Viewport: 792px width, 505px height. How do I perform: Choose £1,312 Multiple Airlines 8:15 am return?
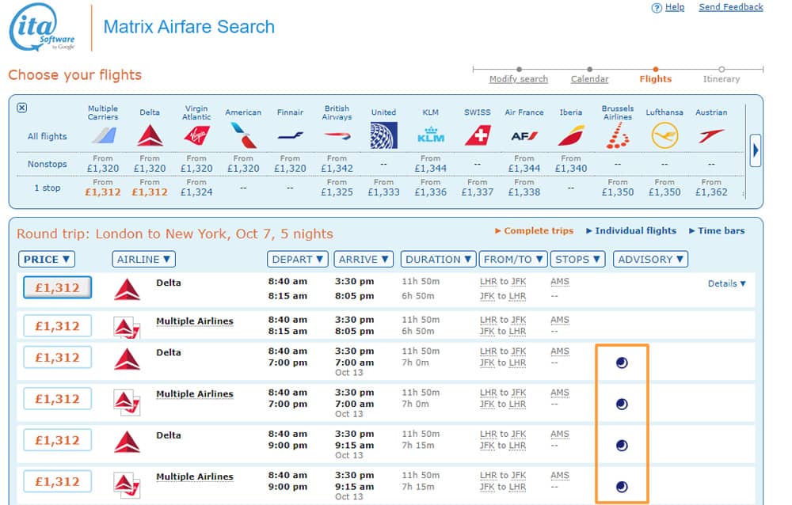click(58, 326)
